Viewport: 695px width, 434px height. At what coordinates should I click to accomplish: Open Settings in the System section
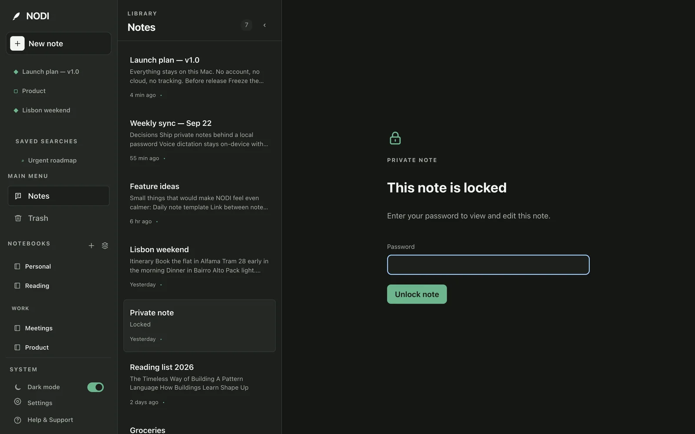pos(40,403)
